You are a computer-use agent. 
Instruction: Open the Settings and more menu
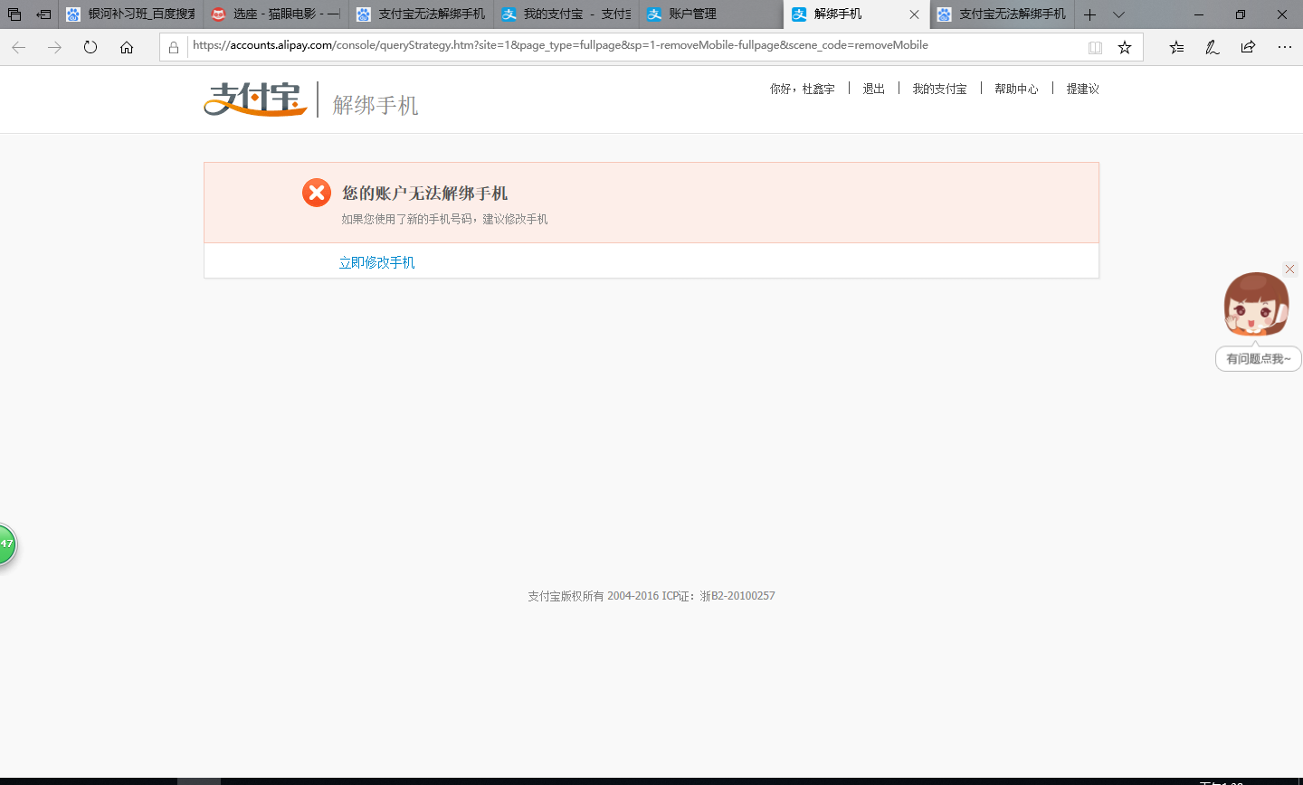point(1285,46)
